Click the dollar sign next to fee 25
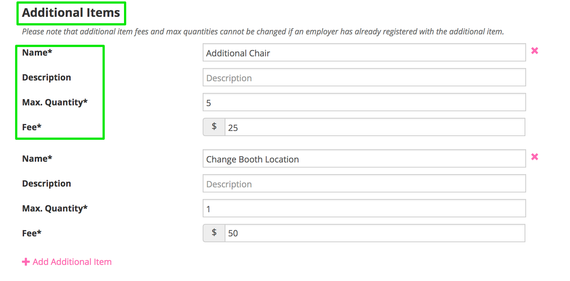Screen dimensions: 570x281 214,127
